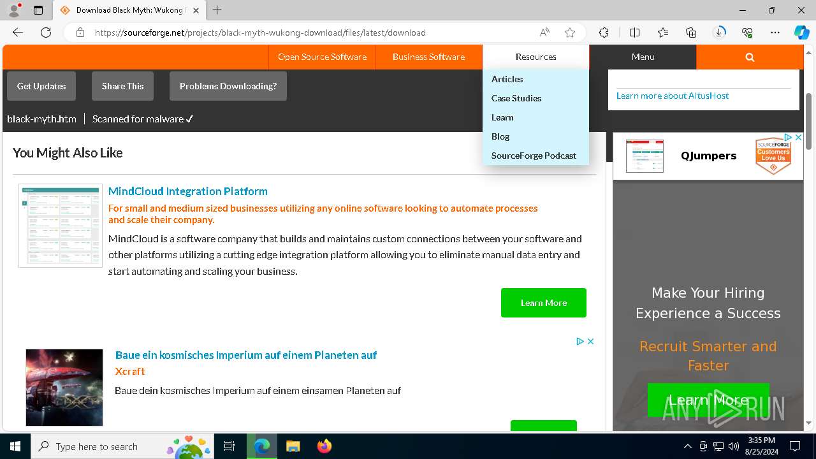Click the Problems Downloading? button
The width and height of the screenshot is (816, 459).
click(228, 86)
